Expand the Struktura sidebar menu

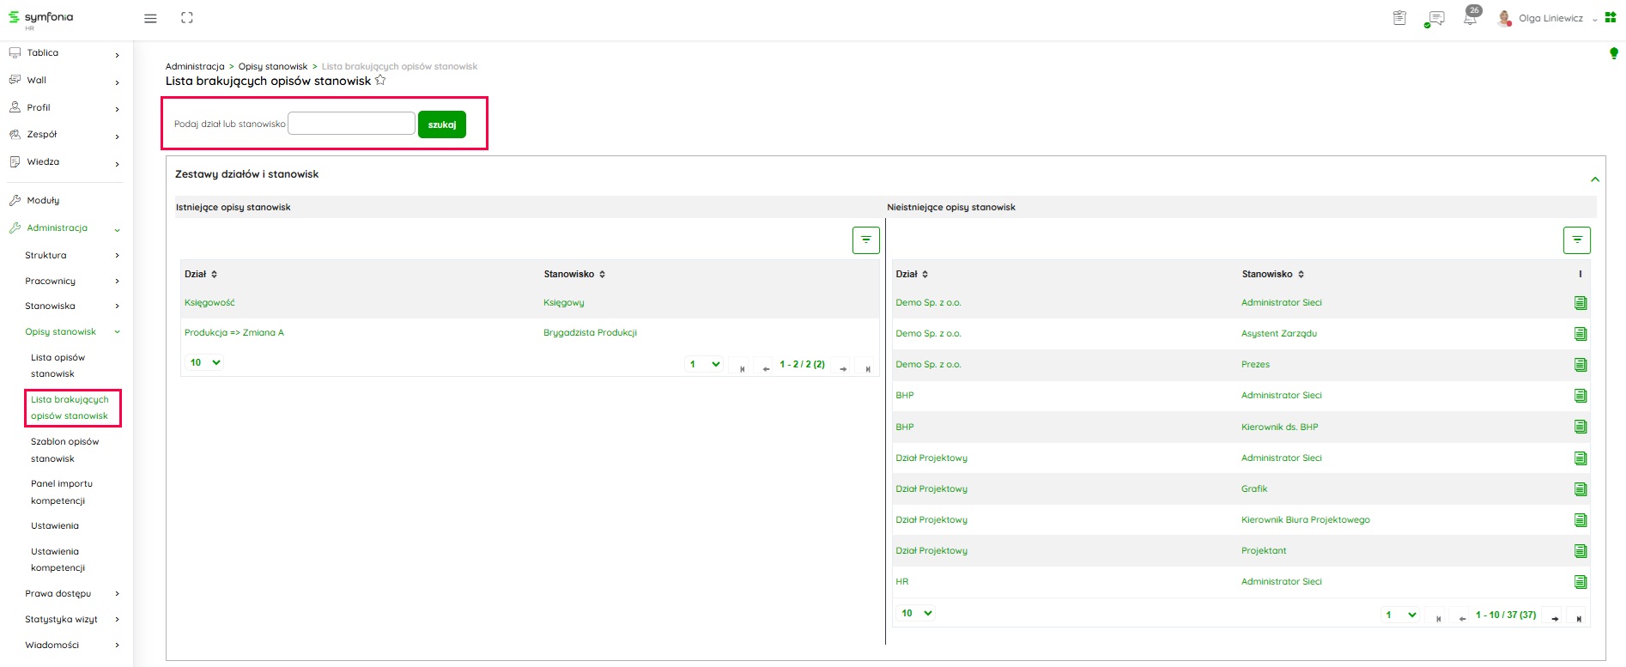72,255
